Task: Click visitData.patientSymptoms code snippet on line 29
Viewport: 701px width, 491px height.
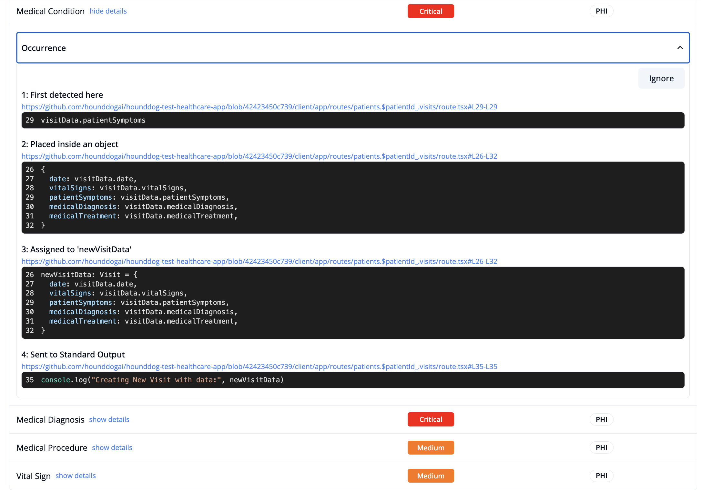Action: pyautogui.click(x=93, y=120)
